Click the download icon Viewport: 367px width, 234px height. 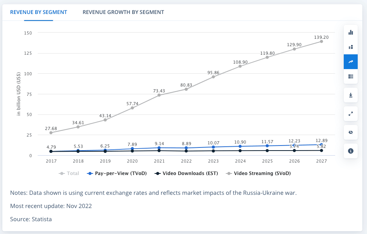tap(350, 95)
